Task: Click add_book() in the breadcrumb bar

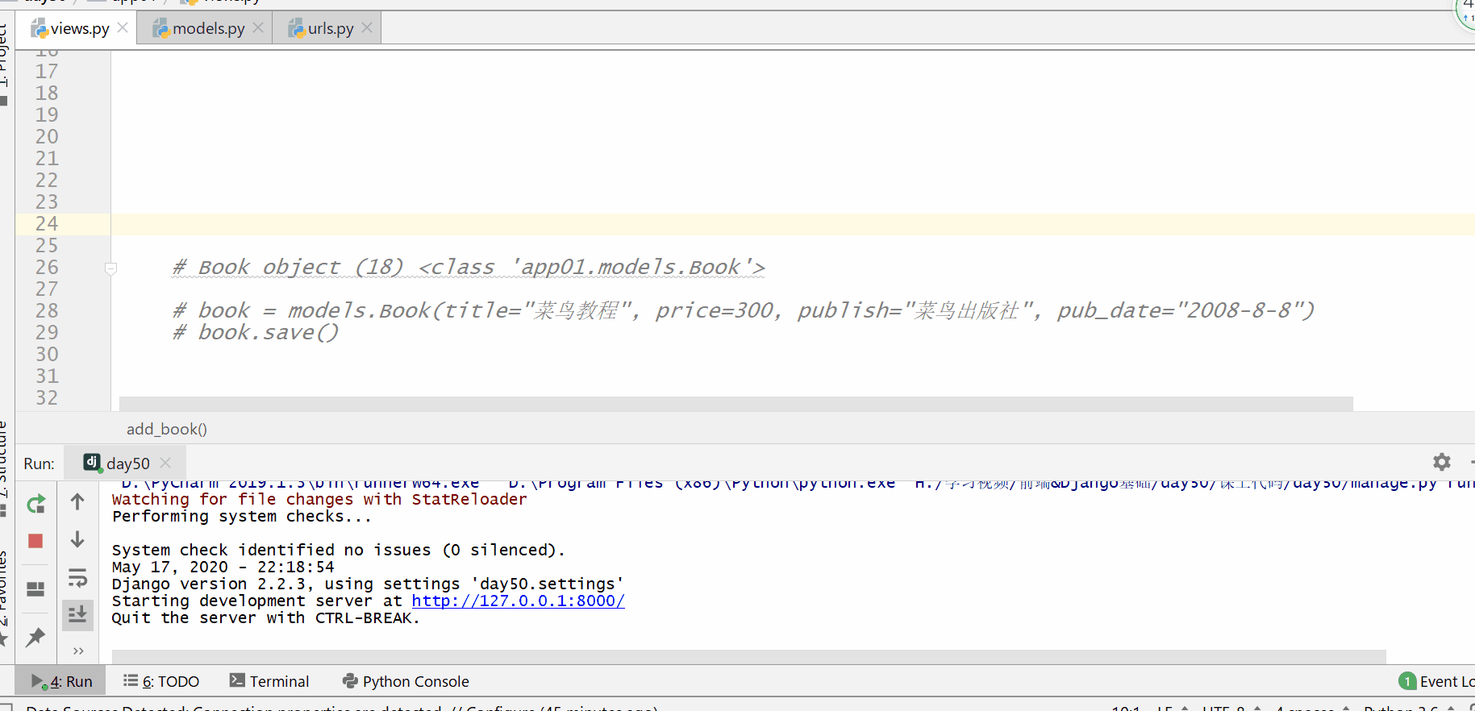Action: pyautogui.click(x=167, y=429)
